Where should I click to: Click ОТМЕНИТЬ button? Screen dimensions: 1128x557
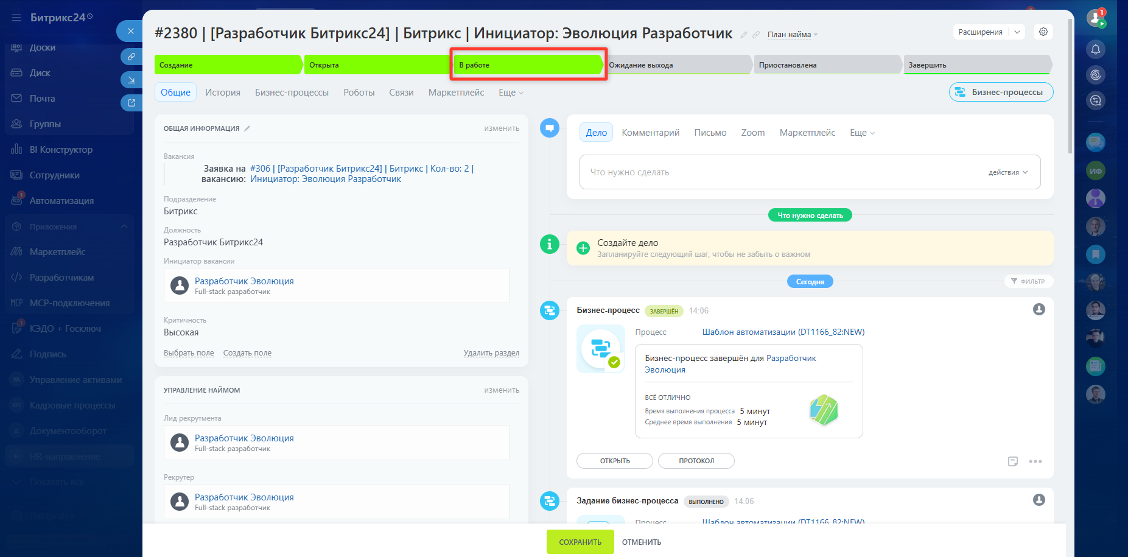[x=642, y=542]
